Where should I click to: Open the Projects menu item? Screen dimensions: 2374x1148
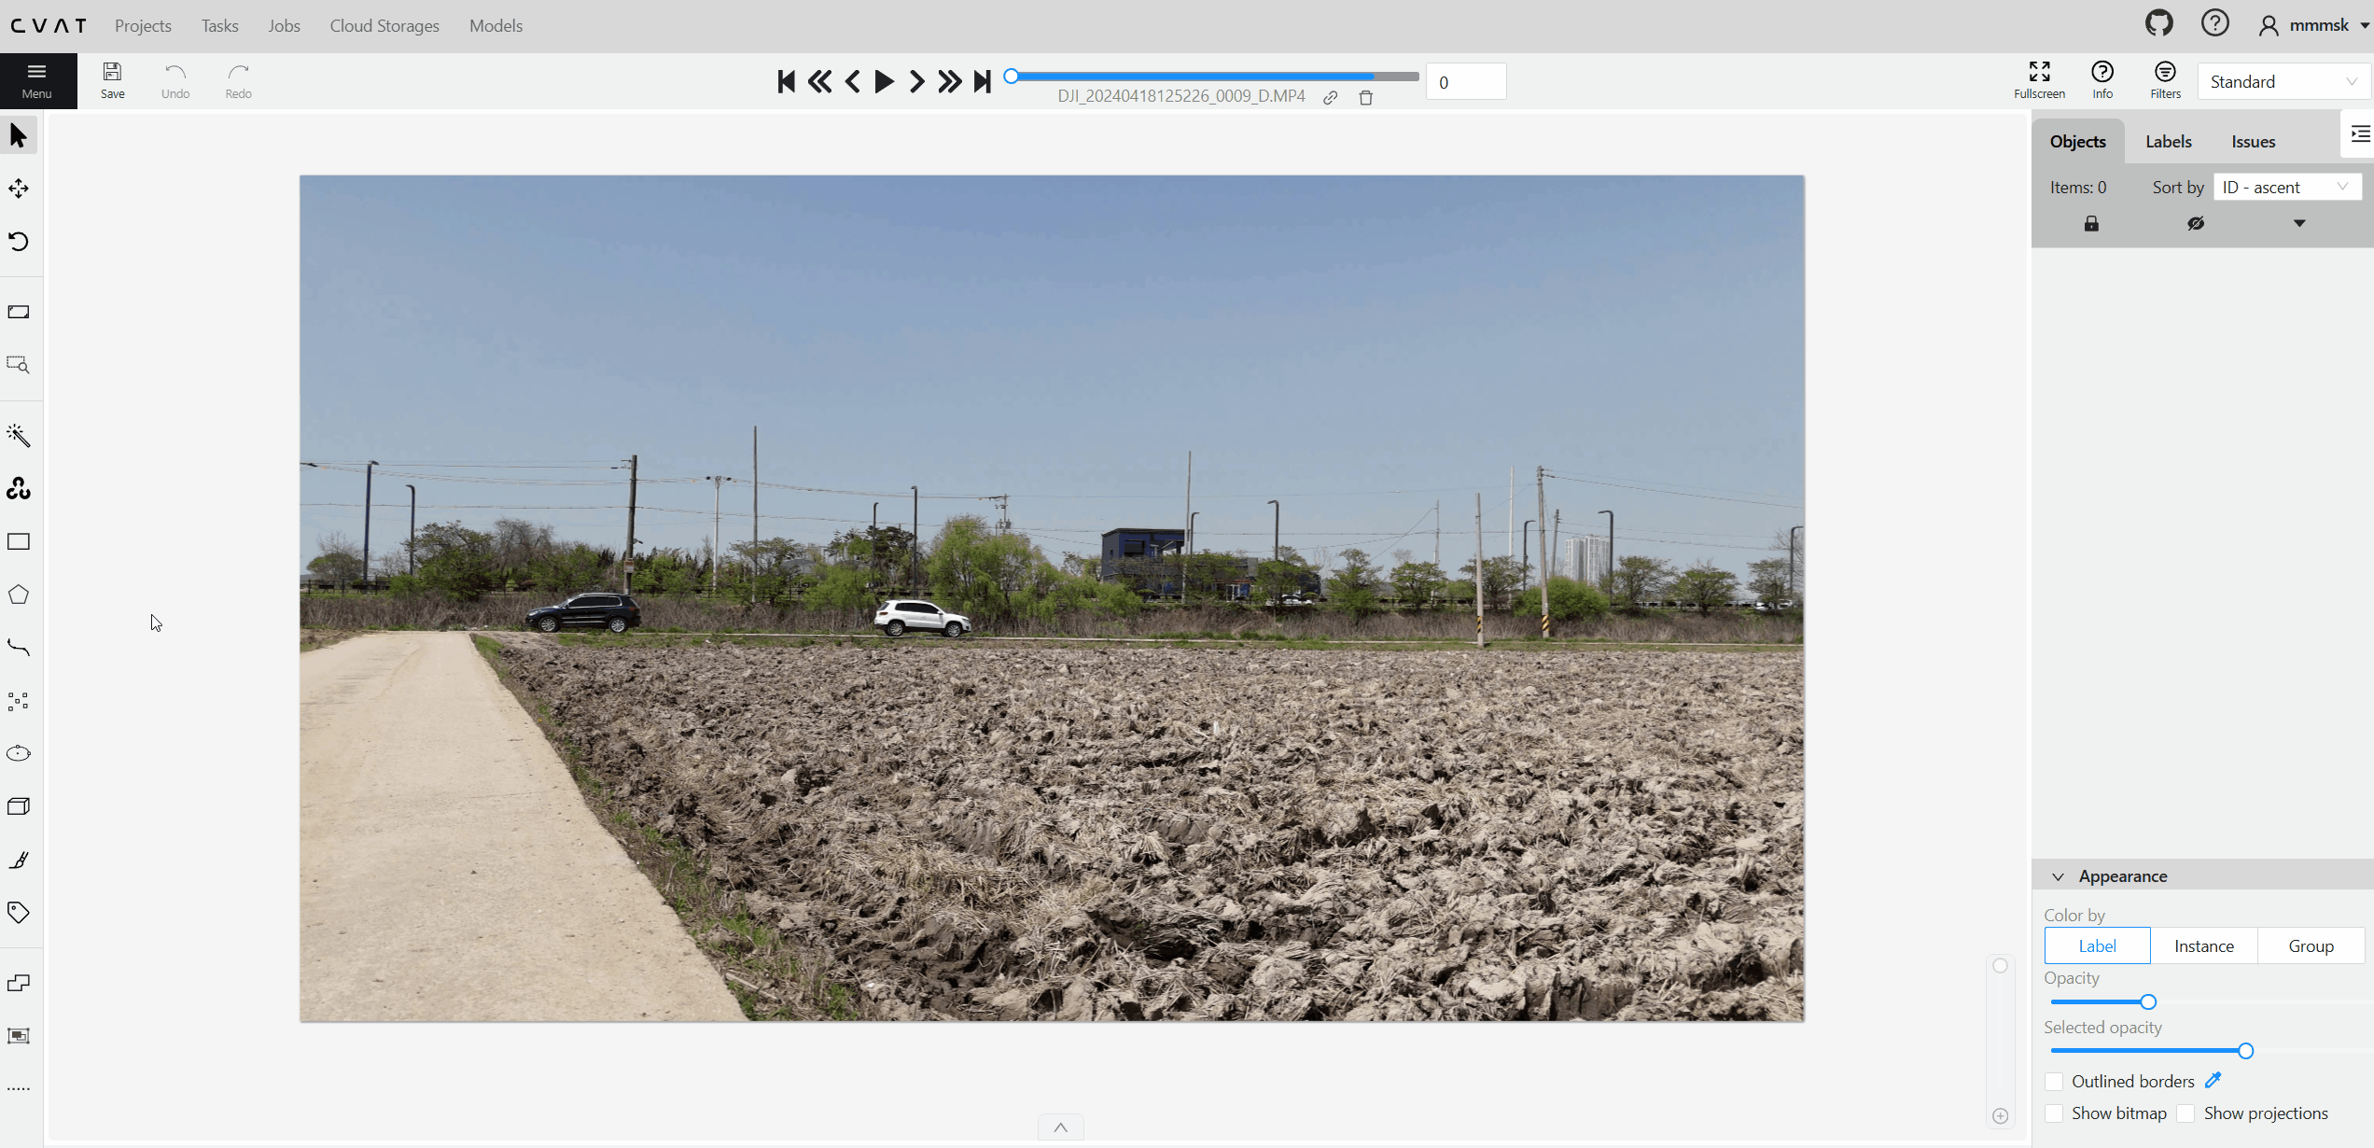(x=143, y=26)
